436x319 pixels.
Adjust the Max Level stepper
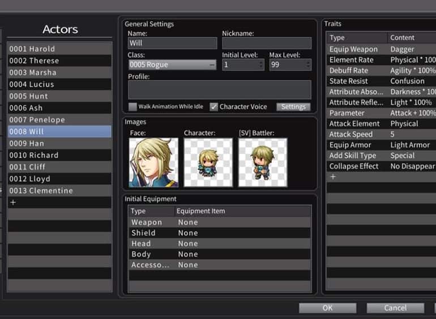click(308, 65)
